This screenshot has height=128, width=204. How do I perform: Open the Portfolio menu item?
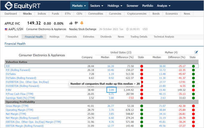(148, 6)
